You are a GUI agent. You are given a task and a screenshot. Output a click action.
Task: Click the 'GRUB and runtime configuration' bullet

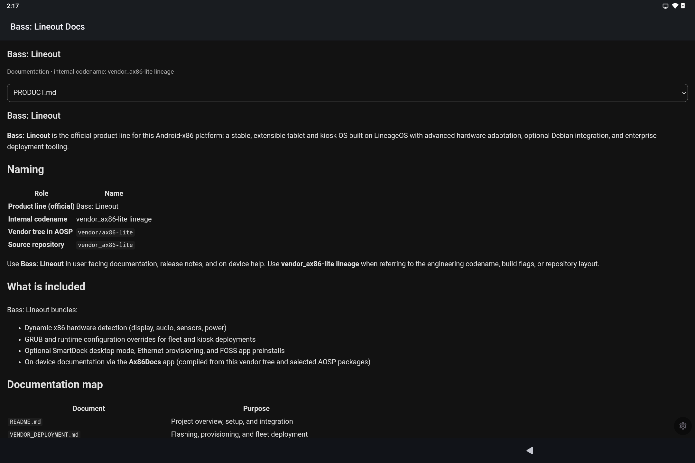click(140, 340)
